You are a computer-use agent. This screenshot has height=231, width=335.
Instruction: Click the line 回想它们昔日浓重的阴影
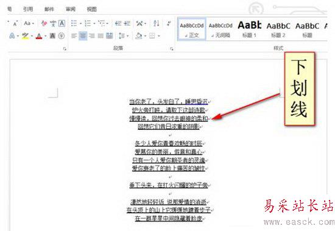point(169,127)
